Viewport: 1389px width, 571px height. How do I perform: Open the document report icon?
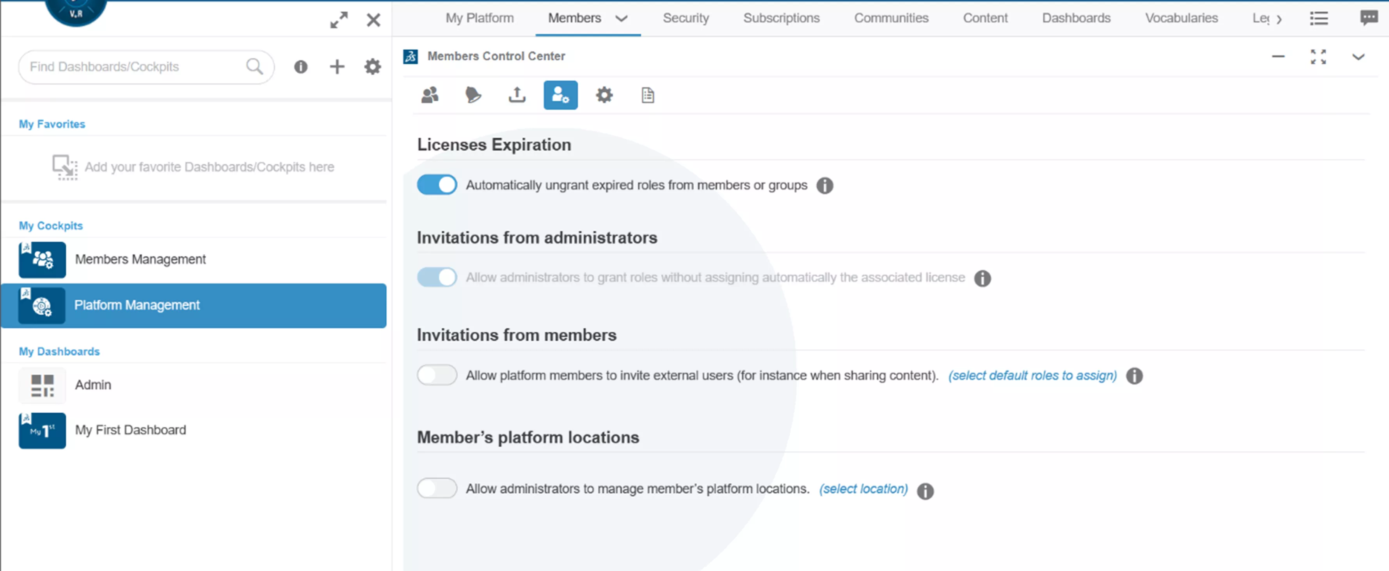coord(647,95)
